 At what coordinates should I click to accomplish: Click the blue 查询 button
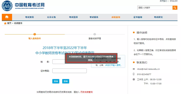(x=56, y=81)
